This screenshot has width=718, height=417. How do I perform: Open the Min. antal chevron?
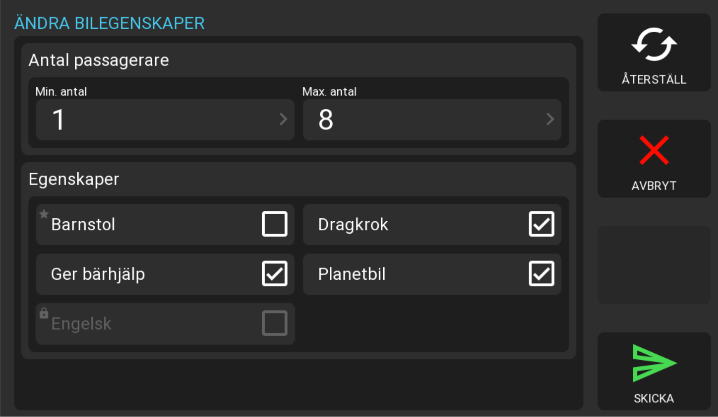283,119
